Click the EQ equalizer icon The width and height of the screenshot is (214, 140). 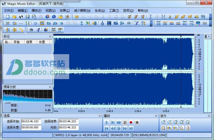[198, 23]
